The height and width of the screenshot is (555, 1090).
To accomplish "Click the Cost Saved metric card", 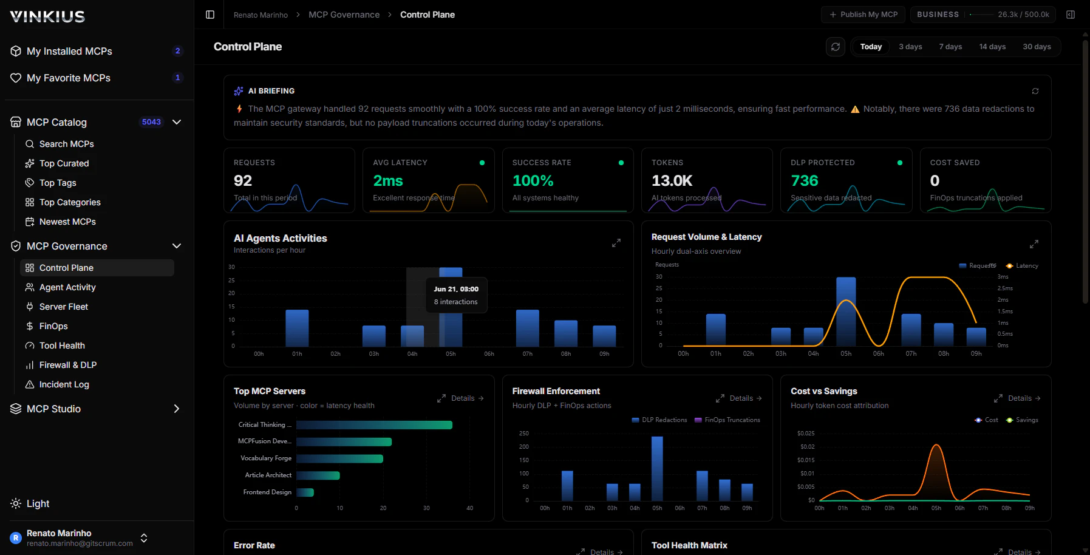I will 986,180.
